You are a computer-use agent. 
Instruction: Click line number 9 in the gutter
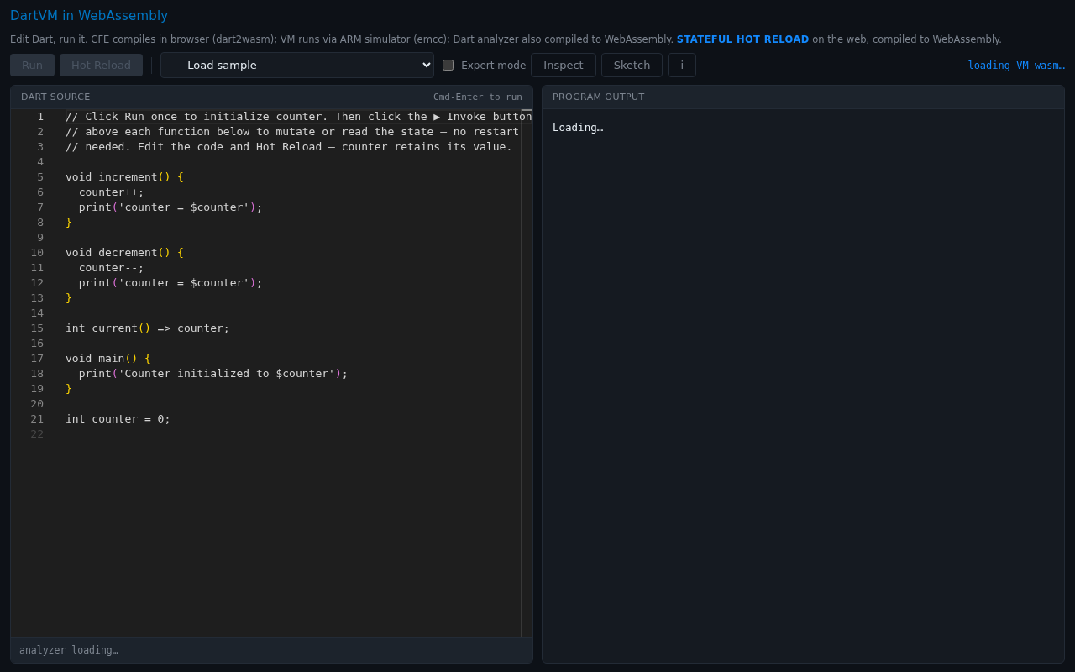tap(40, 238)
